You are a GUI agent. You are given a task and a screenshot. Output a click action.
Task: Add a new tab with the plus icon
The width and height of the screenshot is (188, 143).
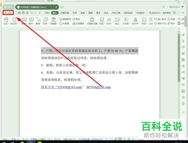coord(62,7)
